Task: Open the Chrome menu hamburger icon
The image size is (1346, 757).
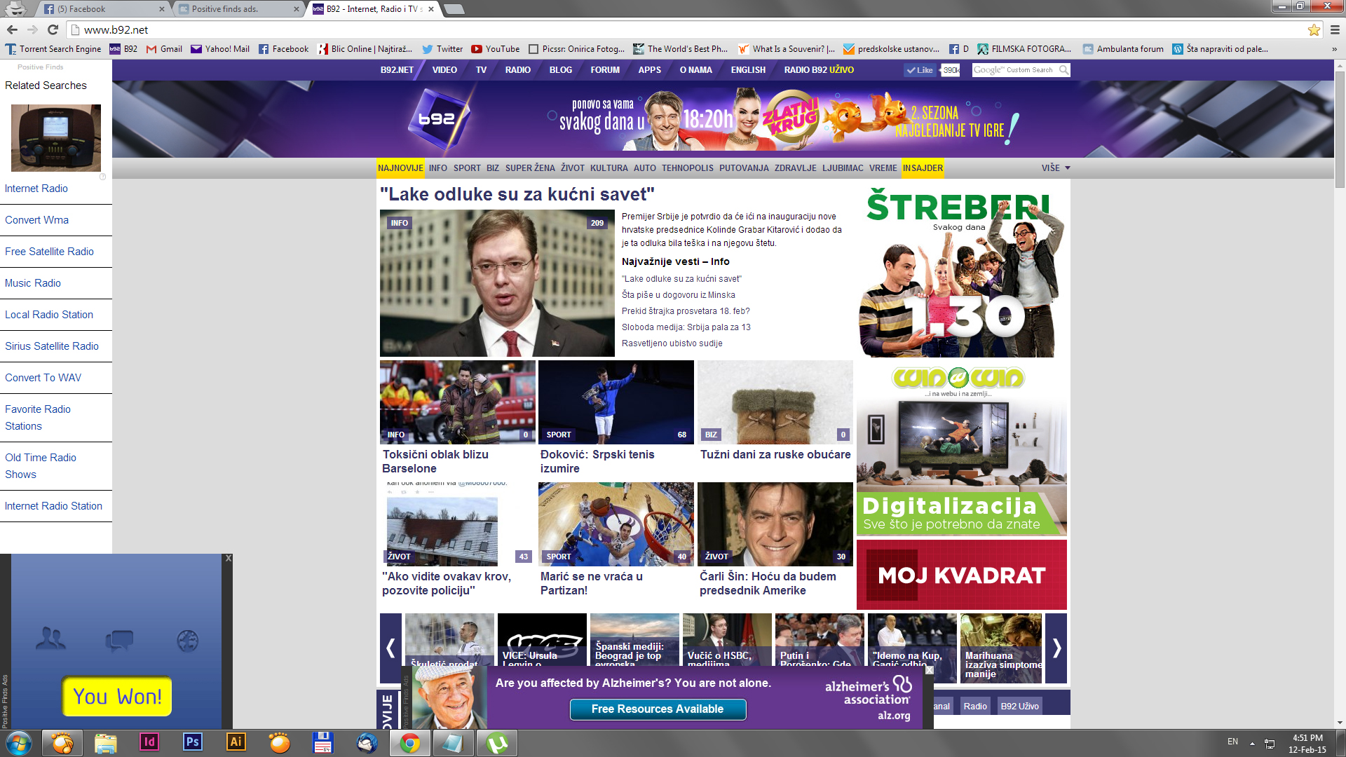Action: point(1335,29)
